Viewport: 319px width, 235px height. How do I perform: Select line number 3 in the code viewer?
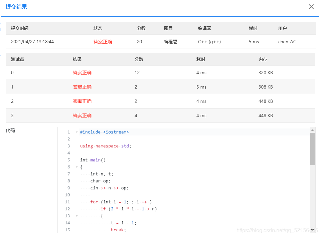[68, 146]
